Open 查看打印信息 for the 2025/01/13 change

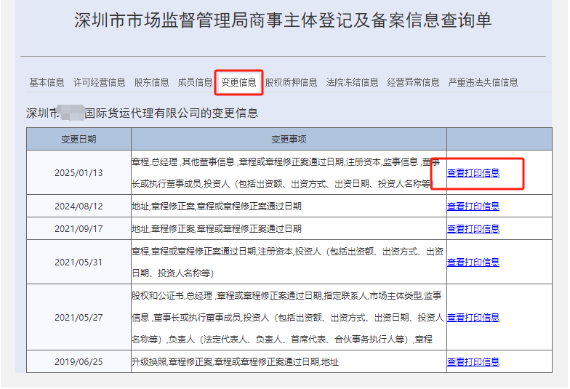coord(473,173)
